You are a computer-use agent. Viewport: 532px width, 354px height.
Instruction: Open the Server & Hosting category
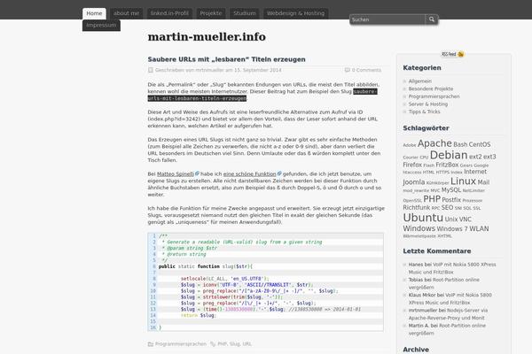pyautogui.click(x=428, y=104)
